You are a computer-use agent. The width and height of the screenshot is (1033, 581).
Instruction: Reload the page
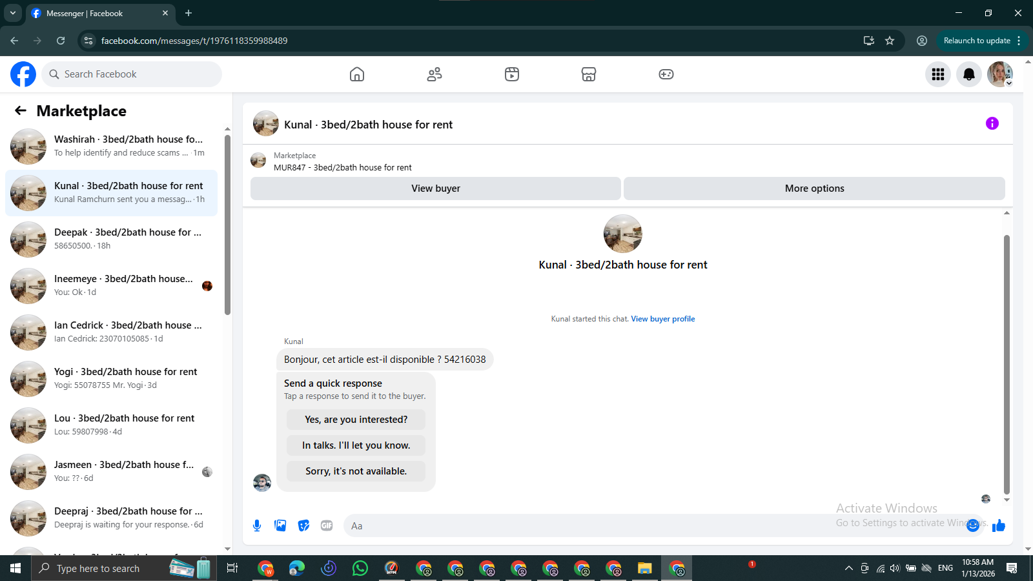61,41
